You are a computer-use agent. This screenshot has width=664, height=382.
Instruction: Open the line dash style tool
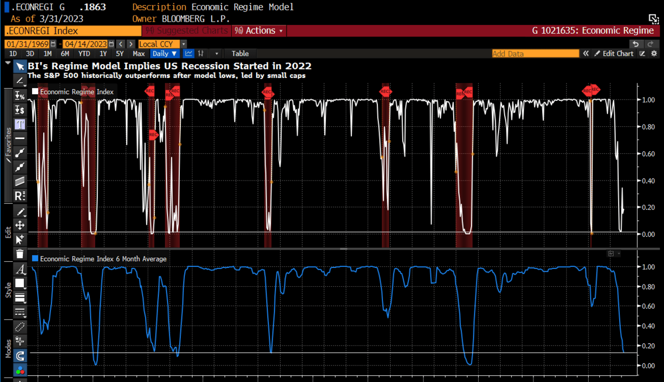point(20,312)
